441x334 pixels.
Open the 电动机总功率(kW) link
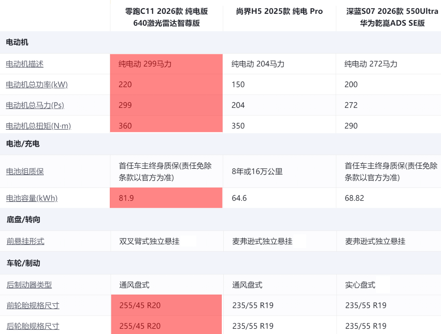click(37, 85)
